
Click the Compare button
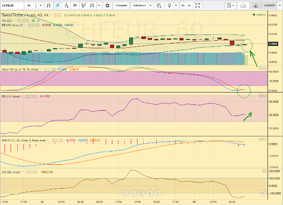point(122,6)
